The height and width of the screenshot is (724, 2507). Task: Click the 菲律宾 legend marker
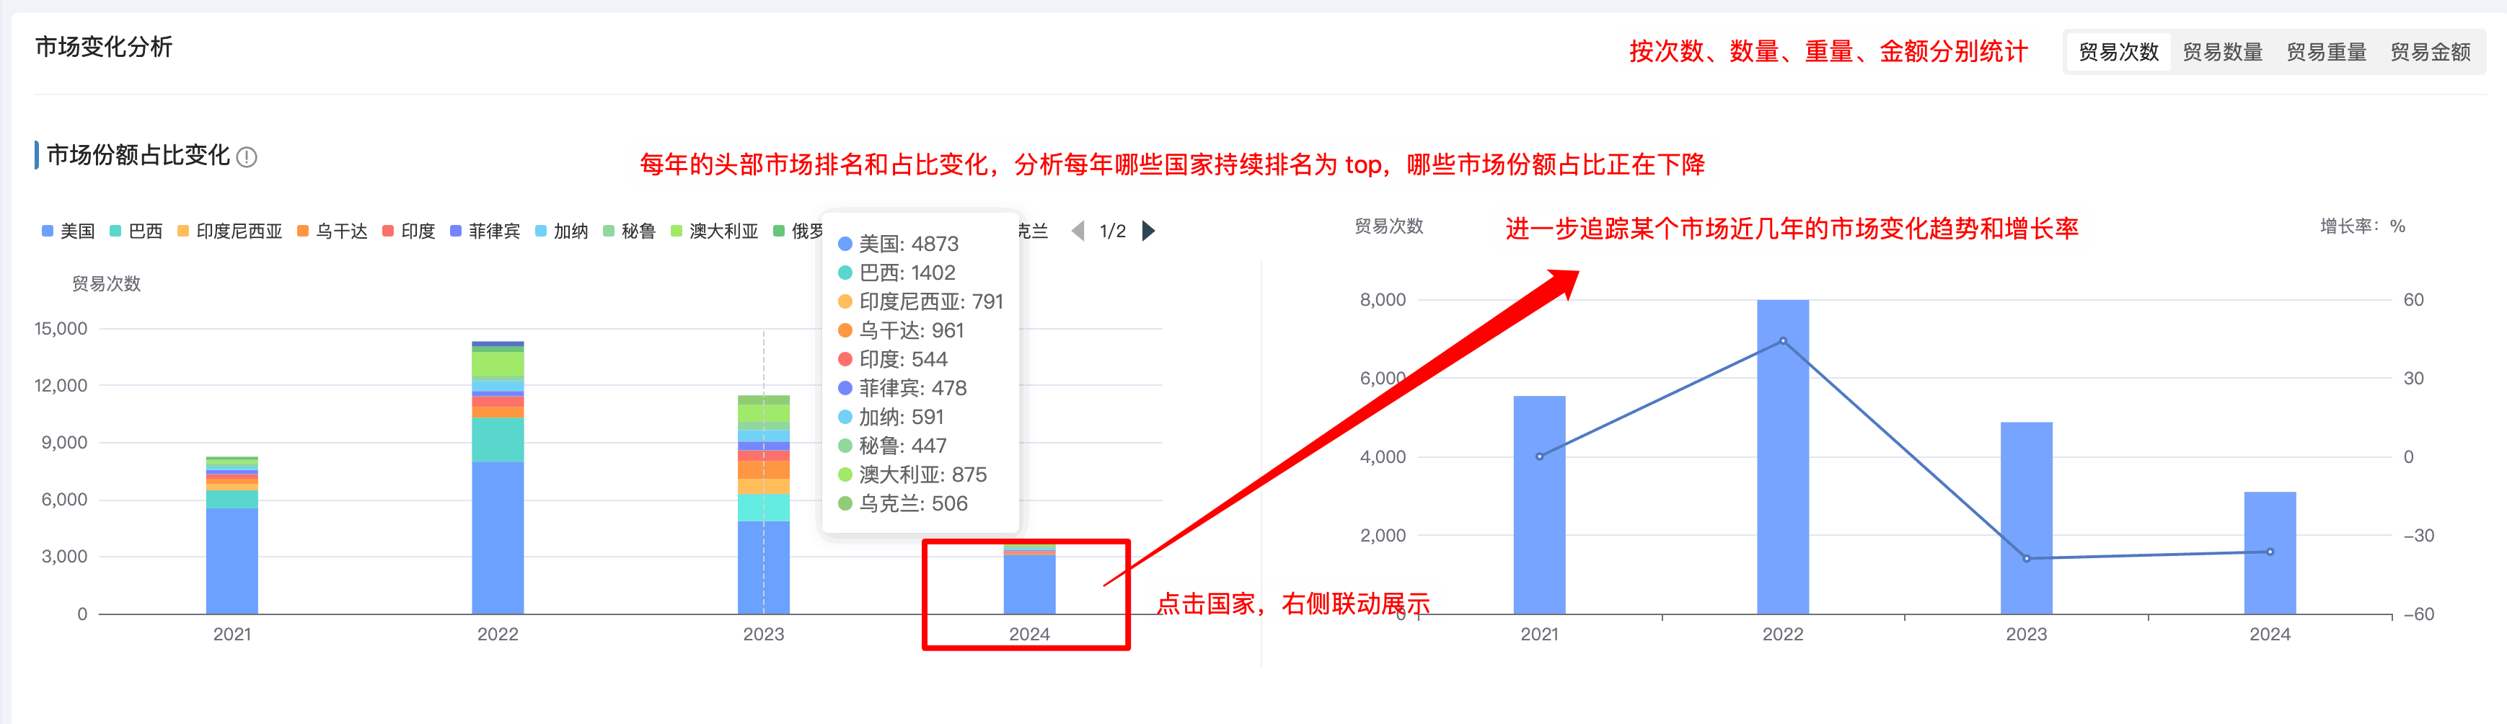(456, 231)
